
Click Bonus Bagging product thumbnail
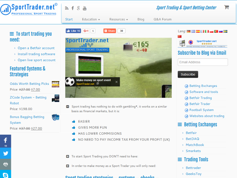[x=55, y=117]
